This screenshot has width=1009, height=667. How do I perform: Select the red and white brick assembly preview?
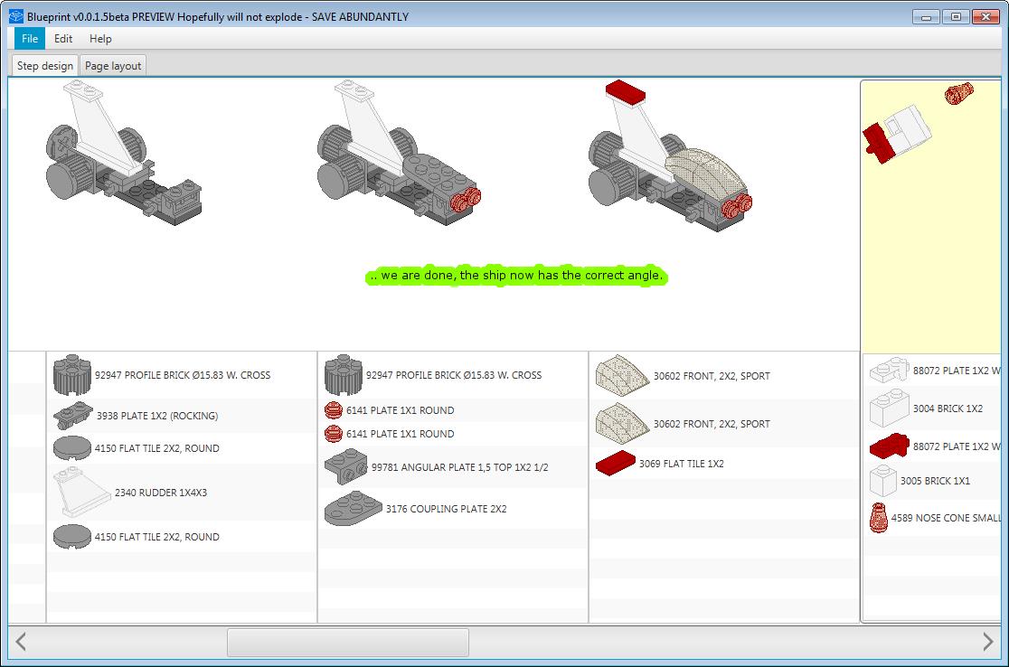point(897,135)
